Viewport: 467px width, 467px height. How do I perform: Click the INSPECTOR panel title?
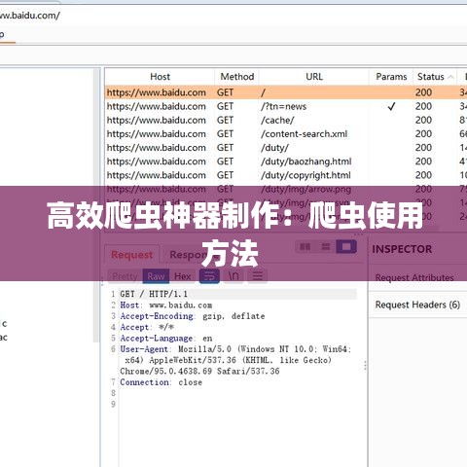[x=402, y=249]
